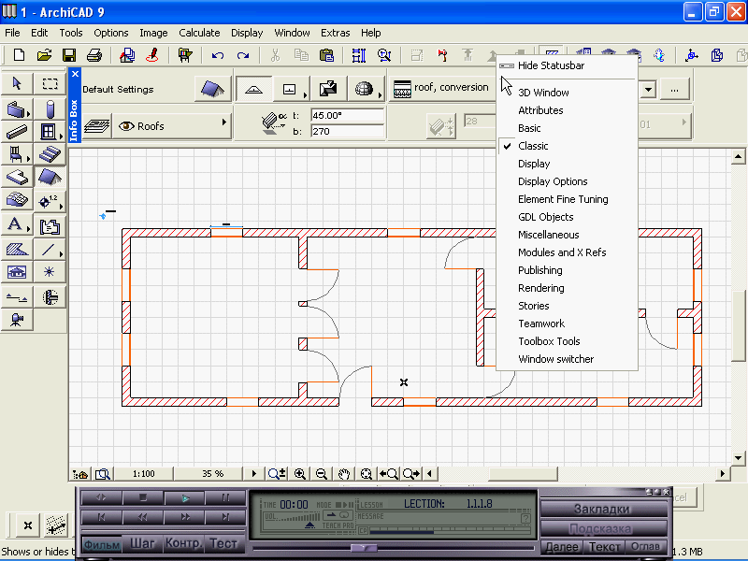Image resolution: width=748 pixels, height=561 pixels.
Task: Select the Text tool
Action: pyautogui.click(x=17, y=224)
